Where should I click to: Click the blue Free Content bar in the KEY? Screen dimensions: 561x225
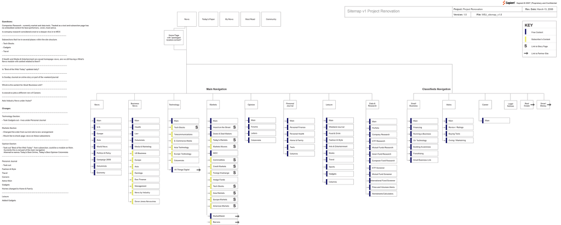click(526, 32)
